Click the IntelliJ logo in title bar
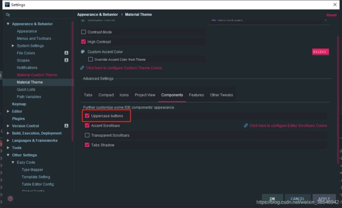This screenshot has height=208, width=342. click(7, 5)
